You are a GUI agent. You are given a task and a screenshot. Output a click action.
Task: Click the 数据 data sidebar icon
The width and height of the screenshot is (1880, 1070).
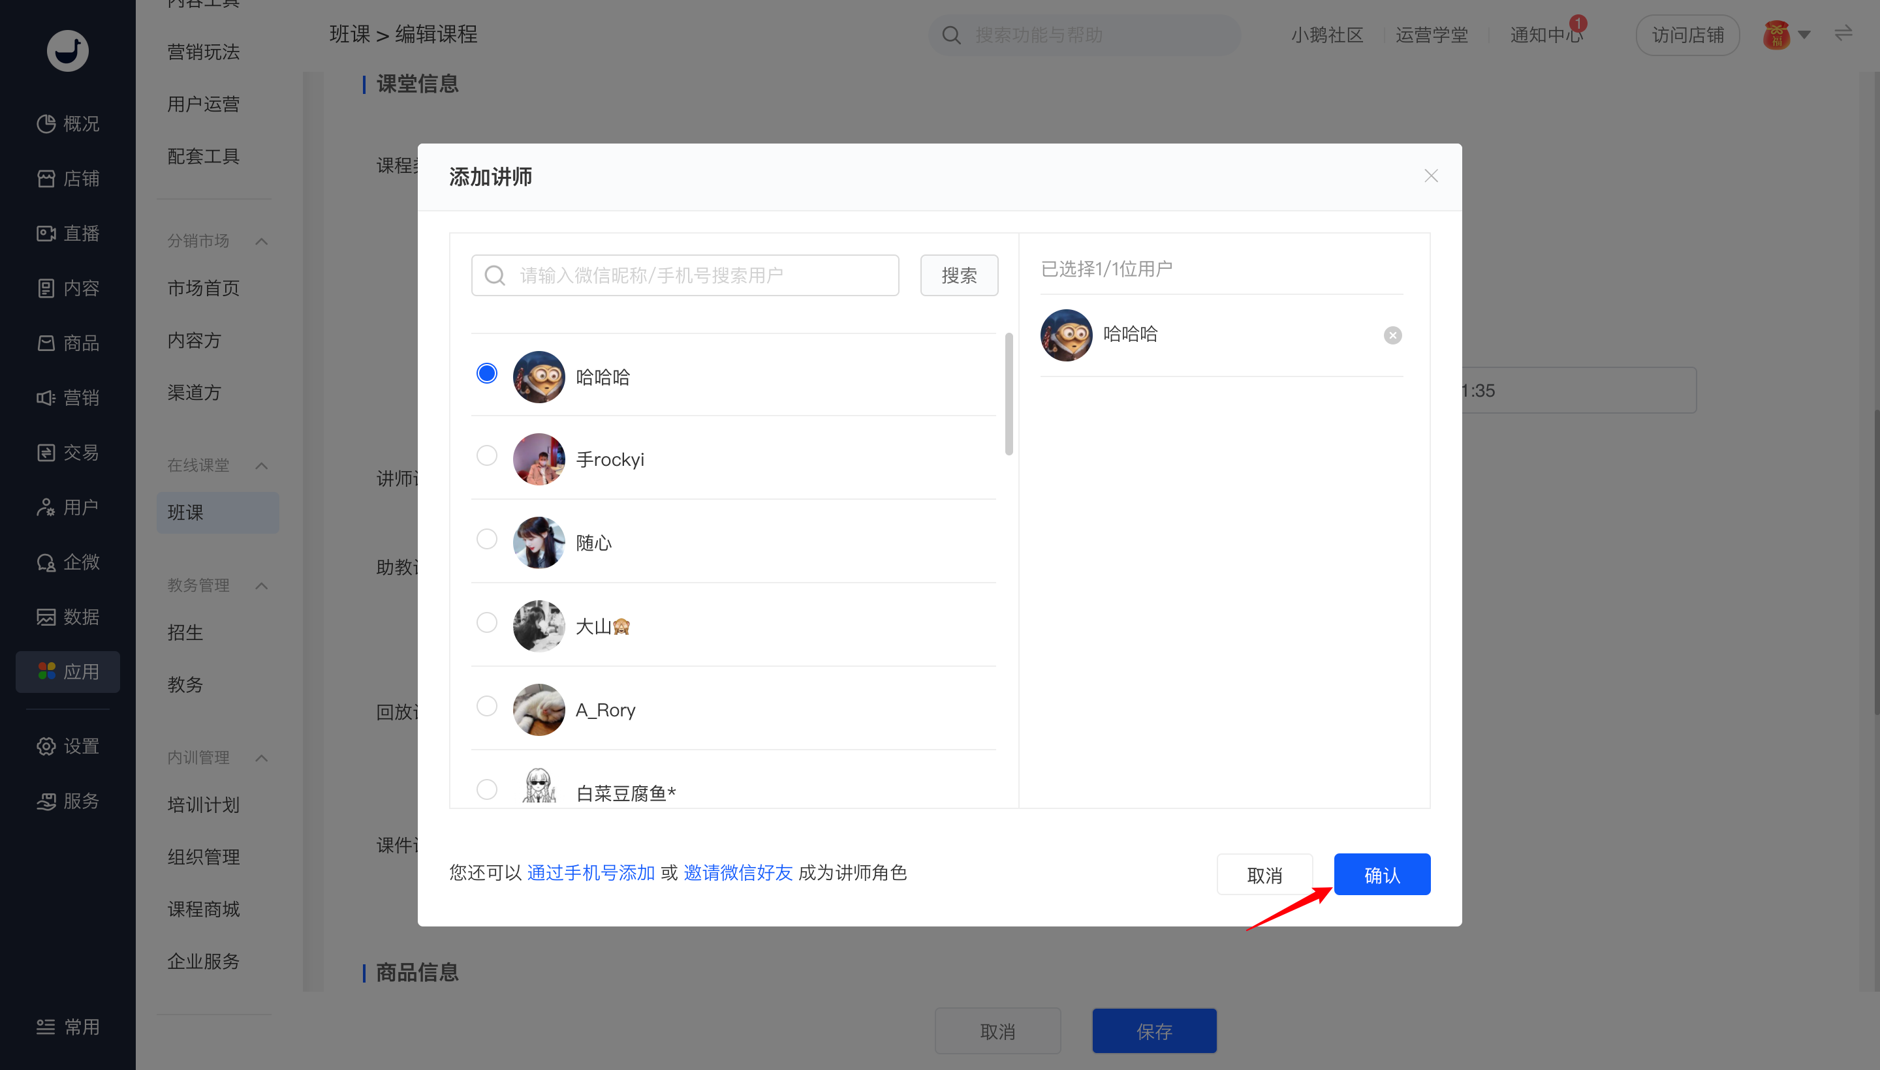click(x=46, y=617)
